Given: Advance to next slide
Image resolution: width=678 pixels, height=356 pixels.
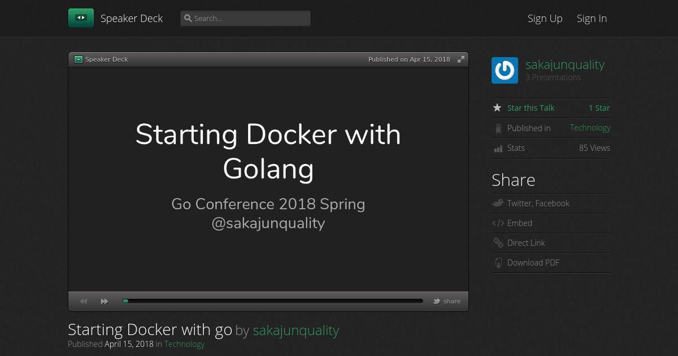Looking at the screenshot, I should tap(105, 302).
